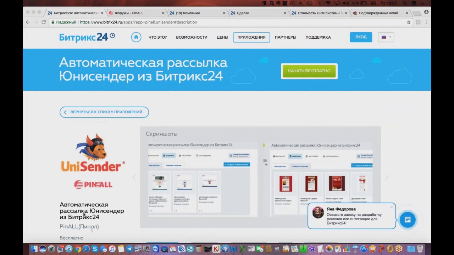Switch to the Форумы - PinALL tab
Viewport: 454px width, 255px height.
tap(137, 13)
